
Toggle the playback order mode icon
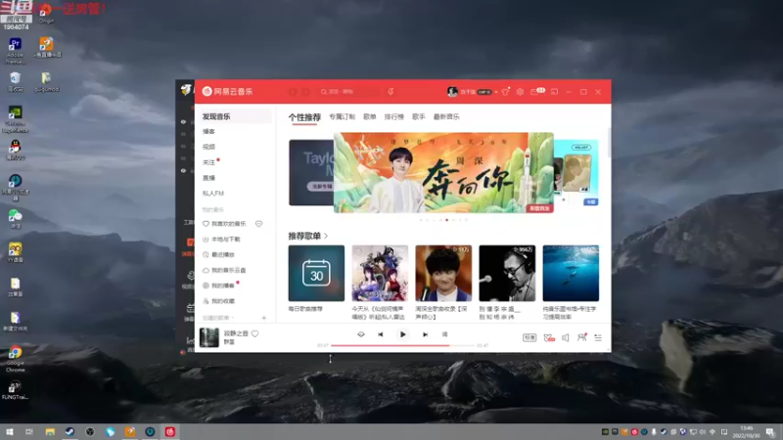click(x=361, y=334)
